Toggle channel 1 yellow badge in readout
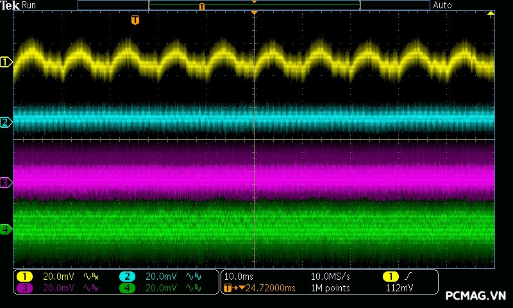Viewport: 513px width, 308px height. (x=24, y=277)
